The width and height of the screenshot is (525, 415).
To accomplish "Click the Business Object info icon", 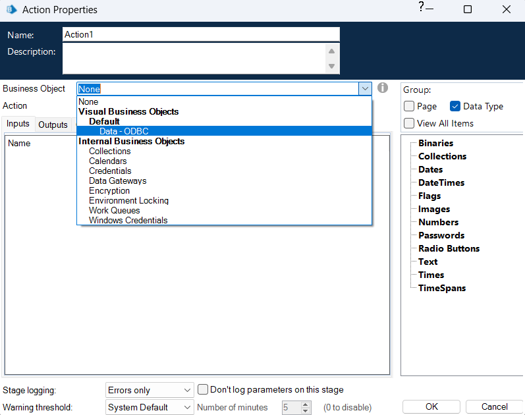I will pos(383,88).
